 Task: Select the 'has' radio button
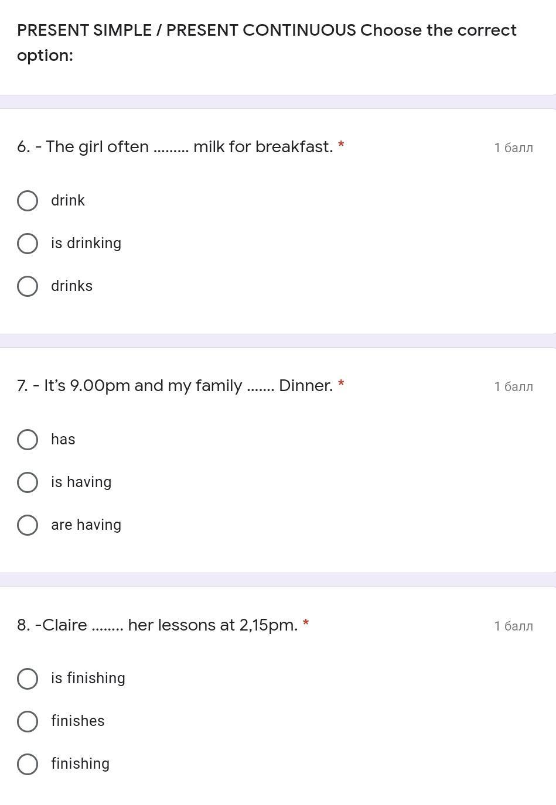pos(28,440)
